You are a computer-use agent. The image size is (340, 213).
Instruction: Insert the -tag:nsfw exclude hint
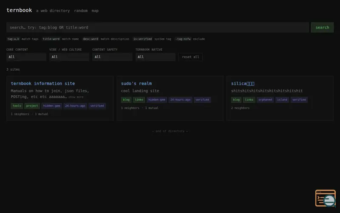183,39
